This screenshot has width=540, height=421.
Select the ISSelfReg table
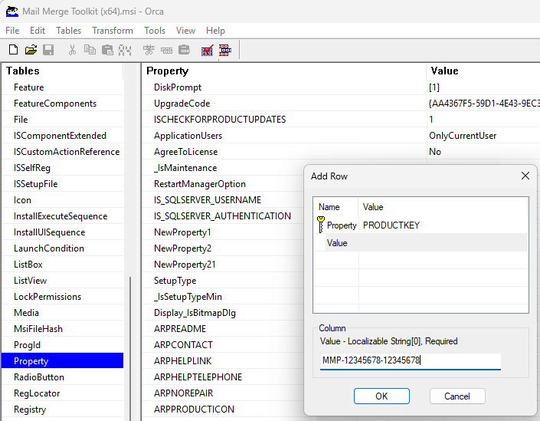point(63,168)
